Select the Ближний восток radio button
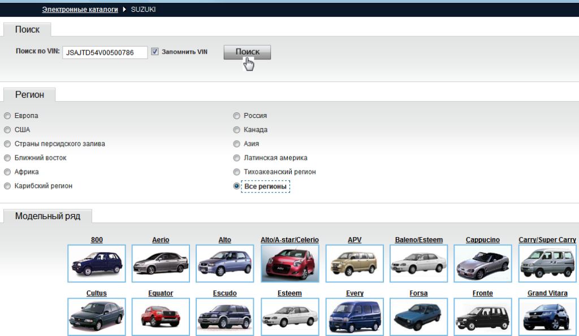 [x=7, y=158]
